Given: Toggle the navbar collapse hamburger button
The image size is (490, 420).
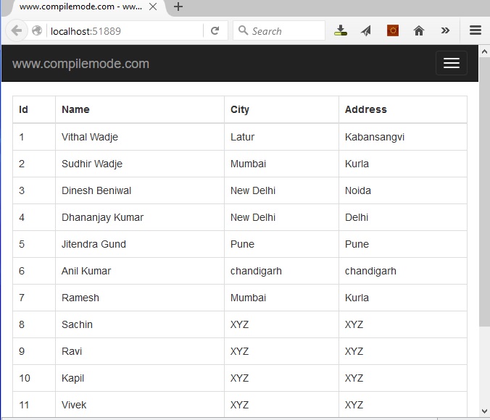Looking at the screenshot, I should (451, 64).
